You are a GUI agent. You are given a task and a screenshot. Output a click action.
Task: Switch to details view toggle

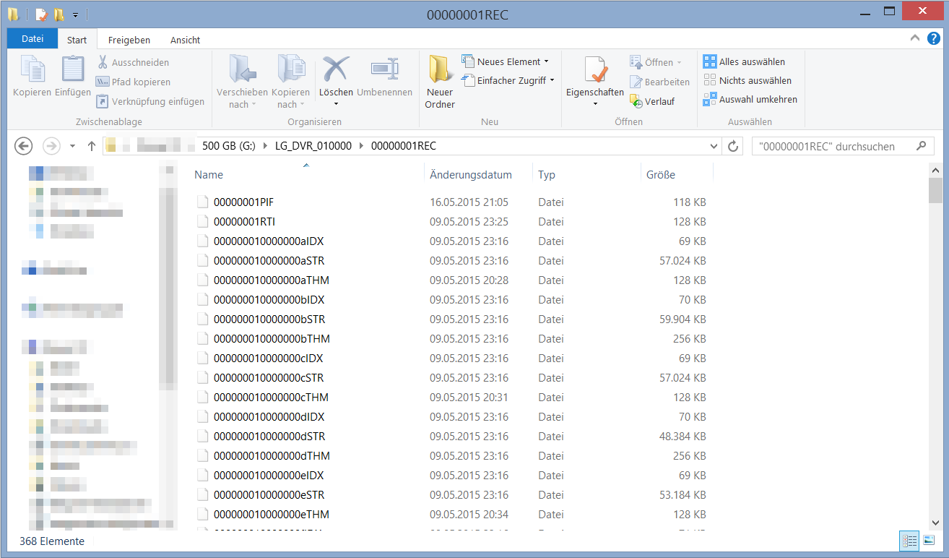click(909, 541)
